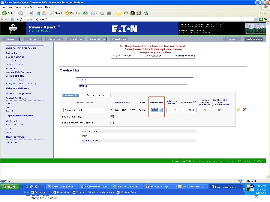Open the IE Search magnifier button
The height and width of the screenshot is (202, 270).
56,13
